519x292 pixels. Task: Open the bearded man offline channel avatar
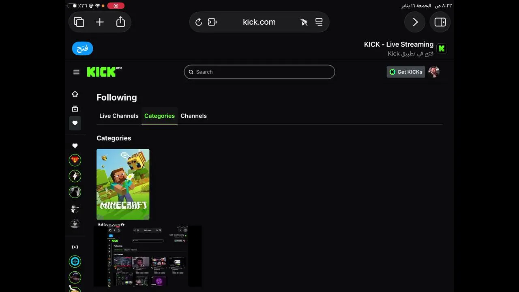coord(75,208)
